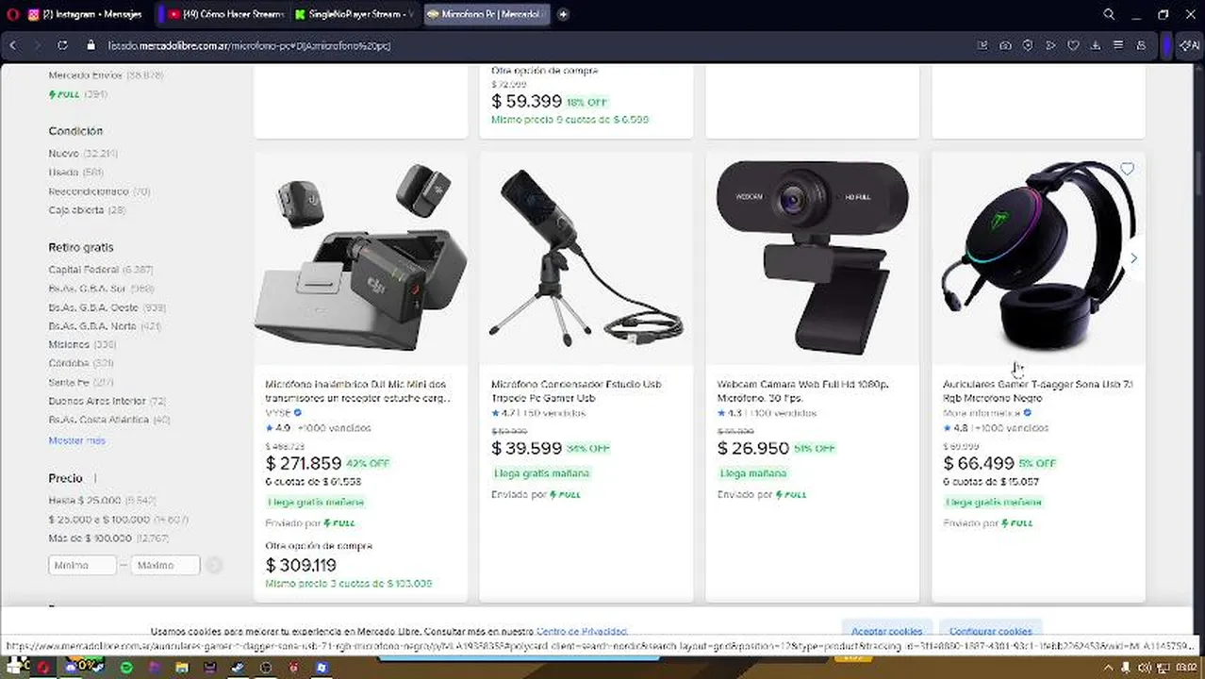
Task: Open the browser downloads icon
Action: tap(1096, 45)
